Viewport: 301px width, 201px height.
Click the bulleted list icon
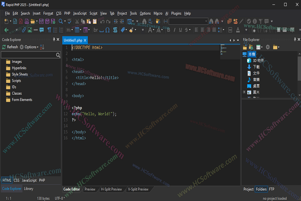click(x=55, y=30)
